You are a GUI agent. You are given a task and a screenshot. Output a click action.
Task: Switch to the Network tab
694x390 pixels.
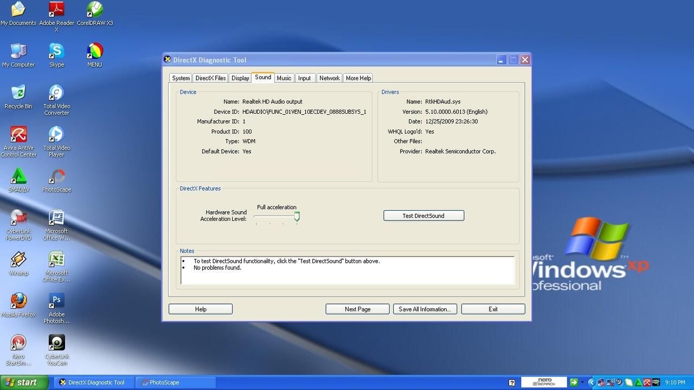[330, 78]
